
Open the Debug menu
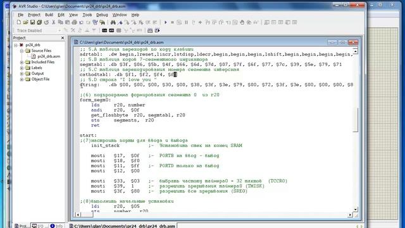(102, 15)
